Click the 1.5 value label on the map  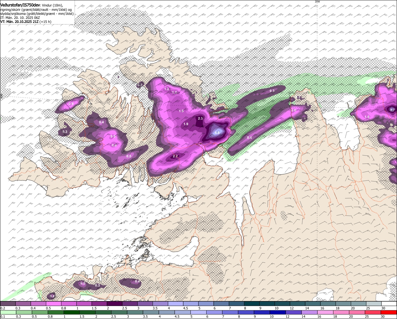tap(181, 111)
